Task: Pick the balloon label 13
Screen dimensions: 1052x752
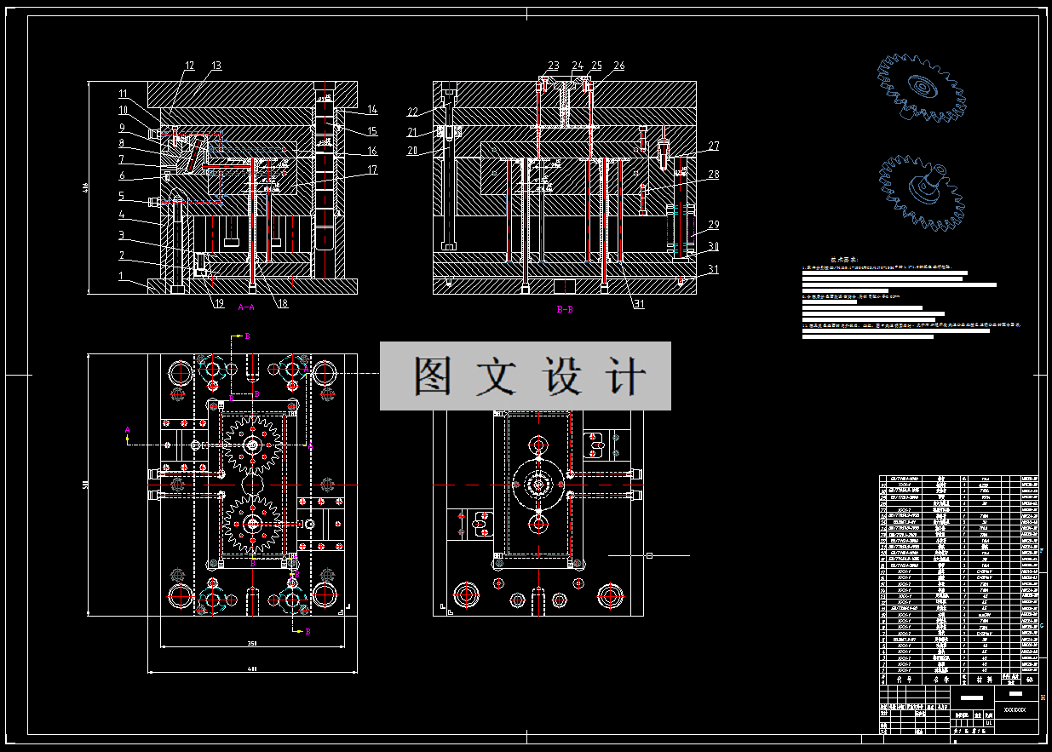Action: point(216,66)
